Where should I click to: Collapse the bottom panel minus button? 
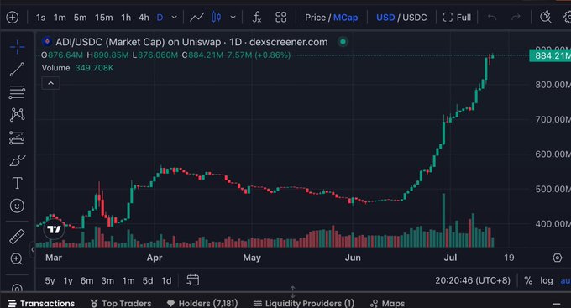[x=556, y=304]
